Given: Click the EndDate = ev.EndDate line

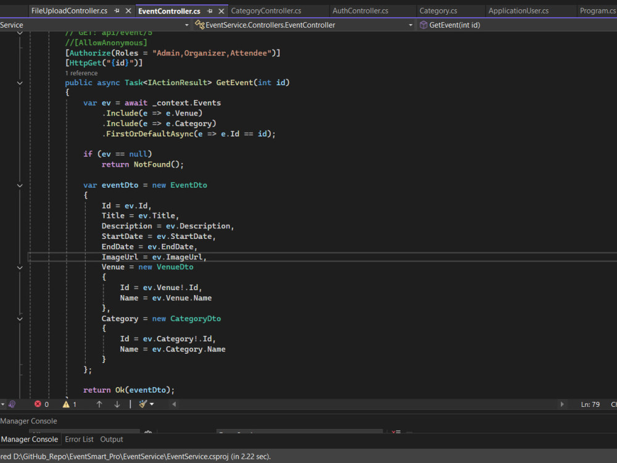Looking at the screenshot, I should 149,247.
